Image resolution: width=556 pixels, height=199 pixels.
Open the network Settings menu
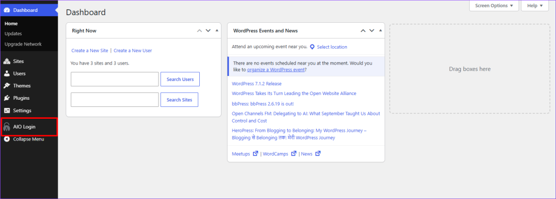[x=29, y=111]
